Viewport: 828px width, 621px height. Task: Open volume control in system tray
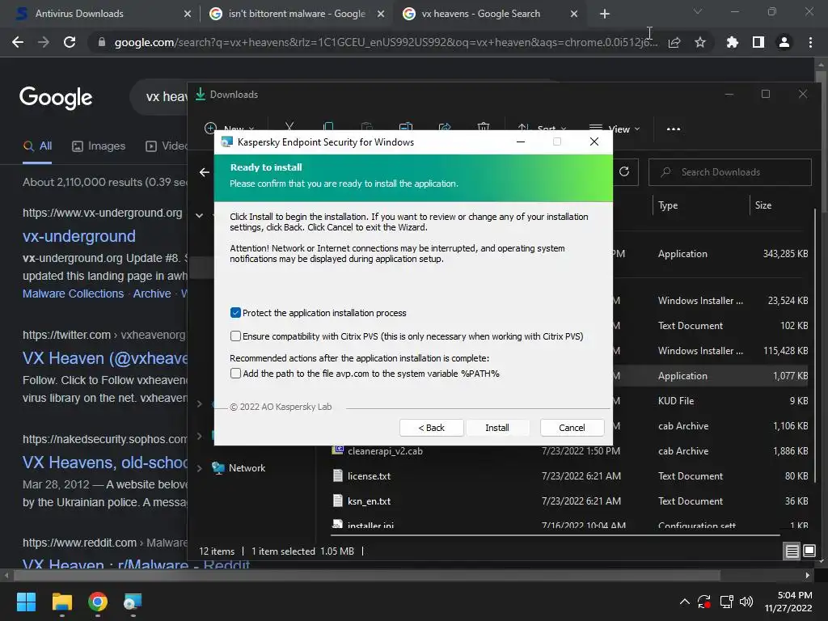[x=746, y=602]
